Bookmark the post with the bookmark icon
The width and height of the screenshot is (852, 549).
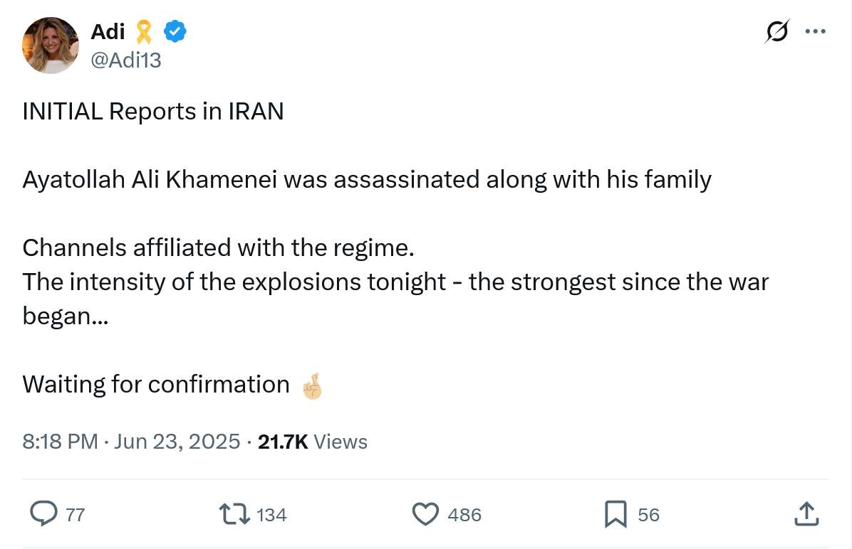click(x=615, y=514)
